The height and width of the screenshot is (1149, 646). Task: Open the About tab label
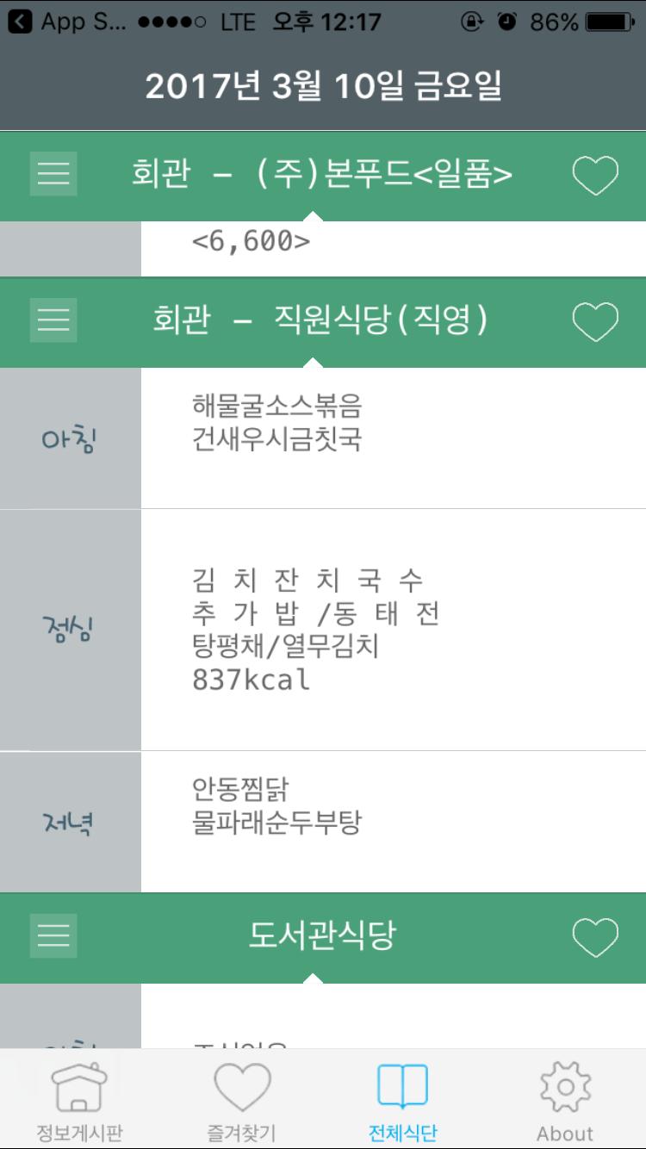565,1133
